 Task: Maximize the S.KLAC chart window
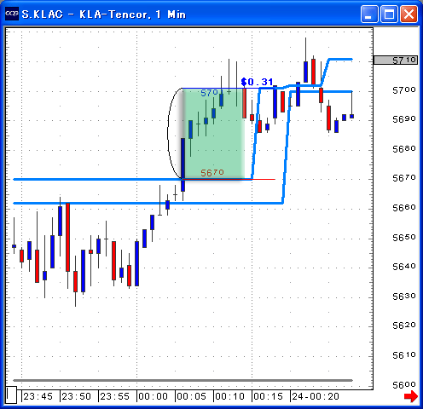click(389, 14)
